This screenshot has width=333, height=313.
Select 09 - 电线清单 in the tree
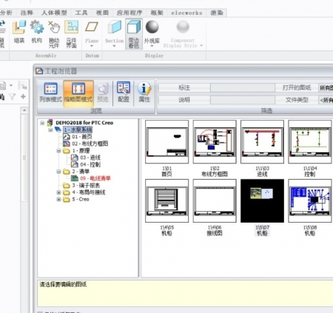(95, 178)
